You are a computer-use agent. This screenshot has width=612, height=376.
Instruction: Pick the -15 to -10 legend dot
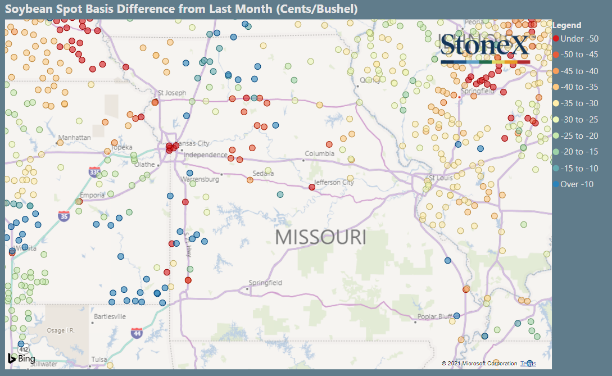[556, 168]
